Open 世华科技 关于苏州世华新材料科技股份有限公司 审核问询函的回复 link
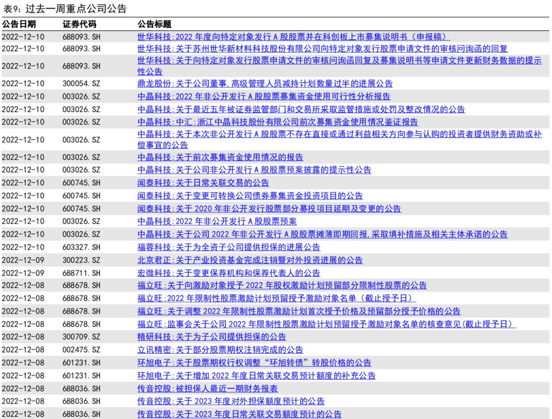Image resolution: width=552 pixels, height=419 pixels. click(x=323, y=48)
